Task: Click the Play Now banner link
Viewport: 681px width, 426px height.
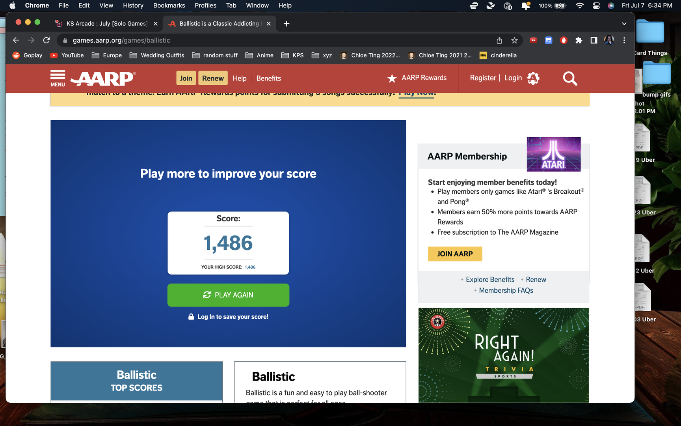Action: pyautogui.click(x=416, y=95)
